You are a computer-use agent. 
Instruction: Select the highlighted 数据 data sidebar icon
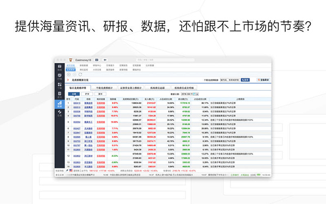(x=60, y=104)
